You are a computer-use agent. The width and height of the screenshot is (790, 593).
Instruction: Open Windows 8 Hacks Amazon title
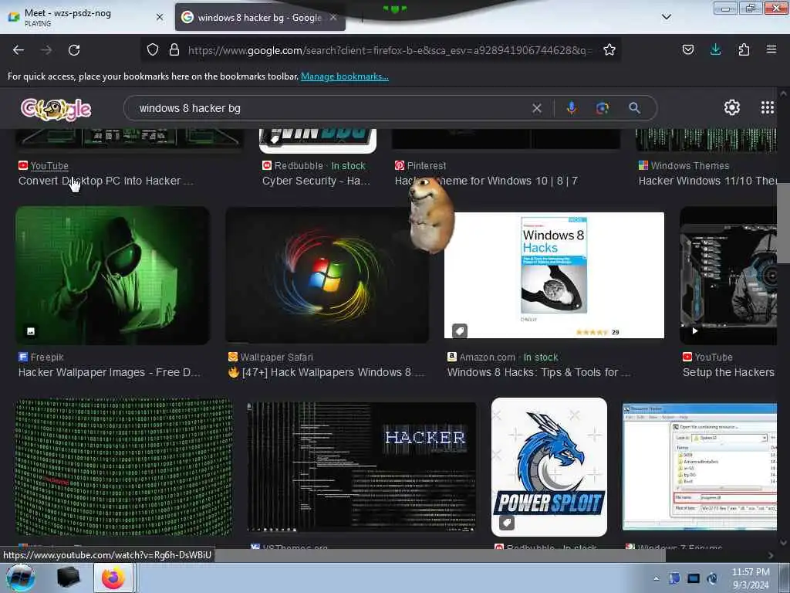[538, 372]
